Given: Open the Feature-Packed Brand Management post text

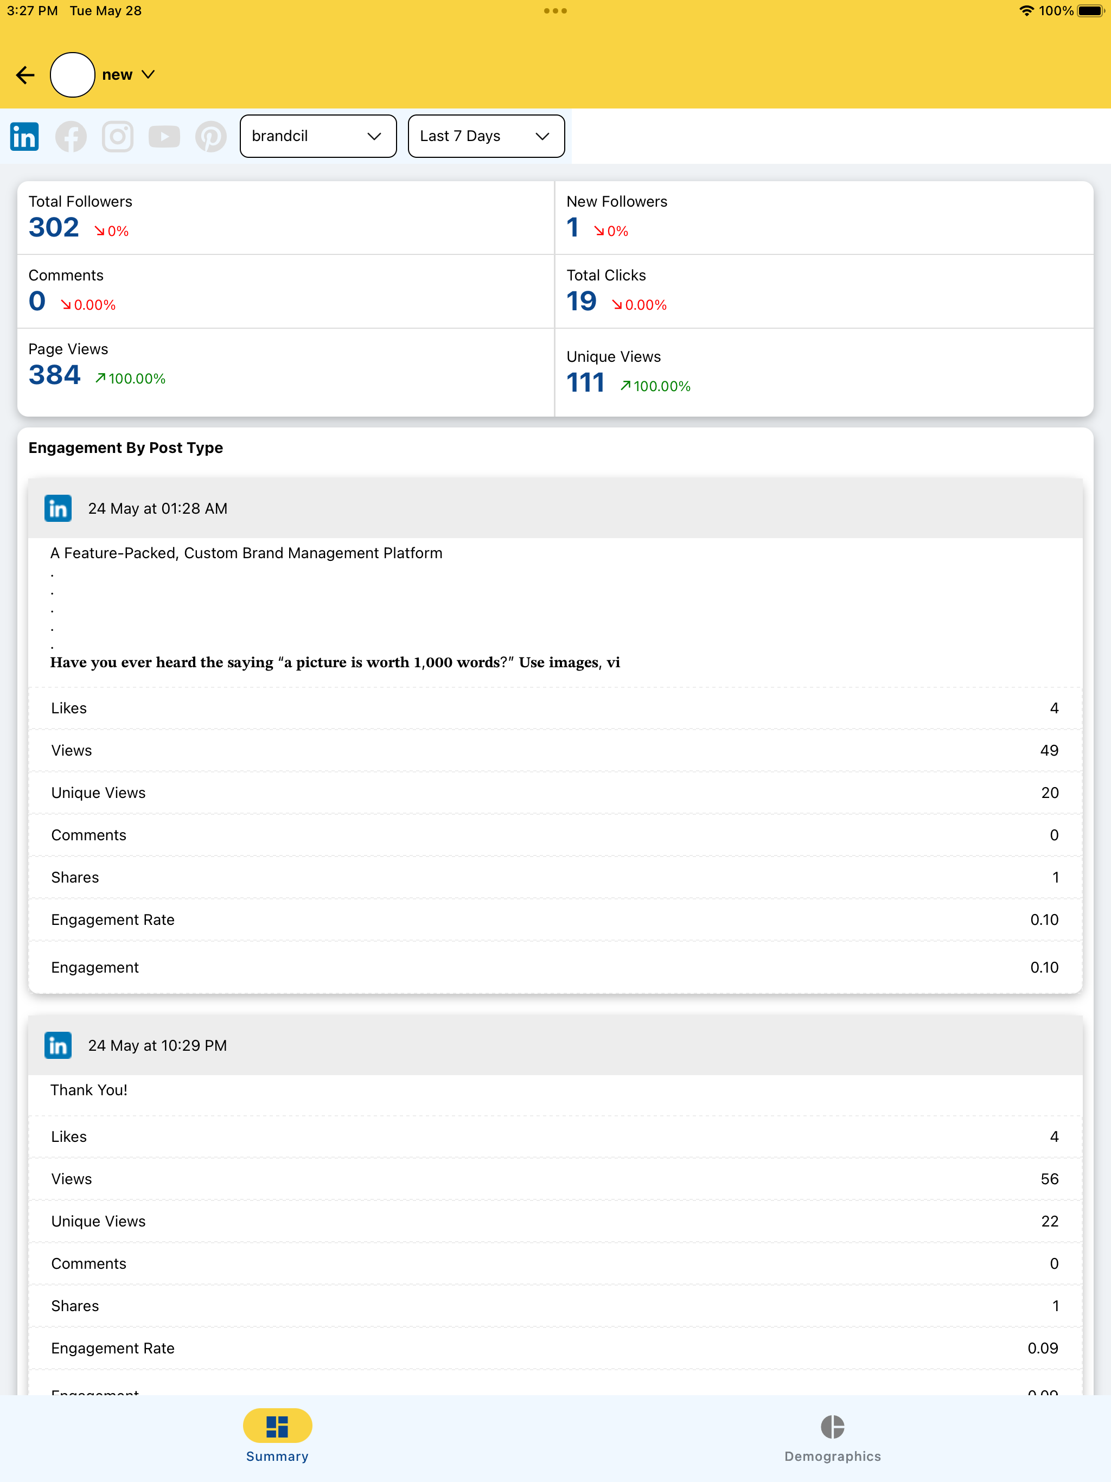Looking at the screenshot, I should pyautogui.click(x=246, y=553).
